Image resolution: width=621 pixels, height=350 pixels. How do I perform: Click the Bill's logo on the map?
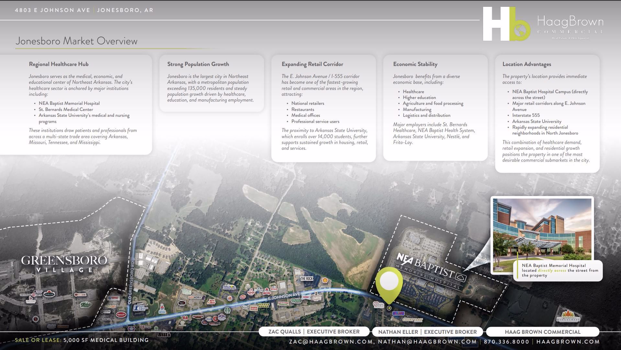[x=164, y=334]
